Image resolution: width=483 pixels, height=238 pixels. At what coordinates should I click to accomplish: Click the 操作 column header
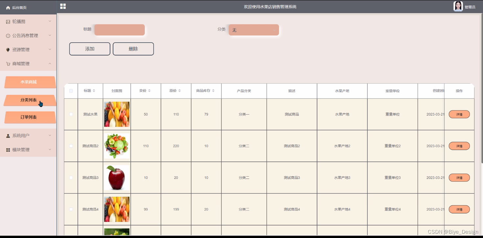(x=459, y=91)
